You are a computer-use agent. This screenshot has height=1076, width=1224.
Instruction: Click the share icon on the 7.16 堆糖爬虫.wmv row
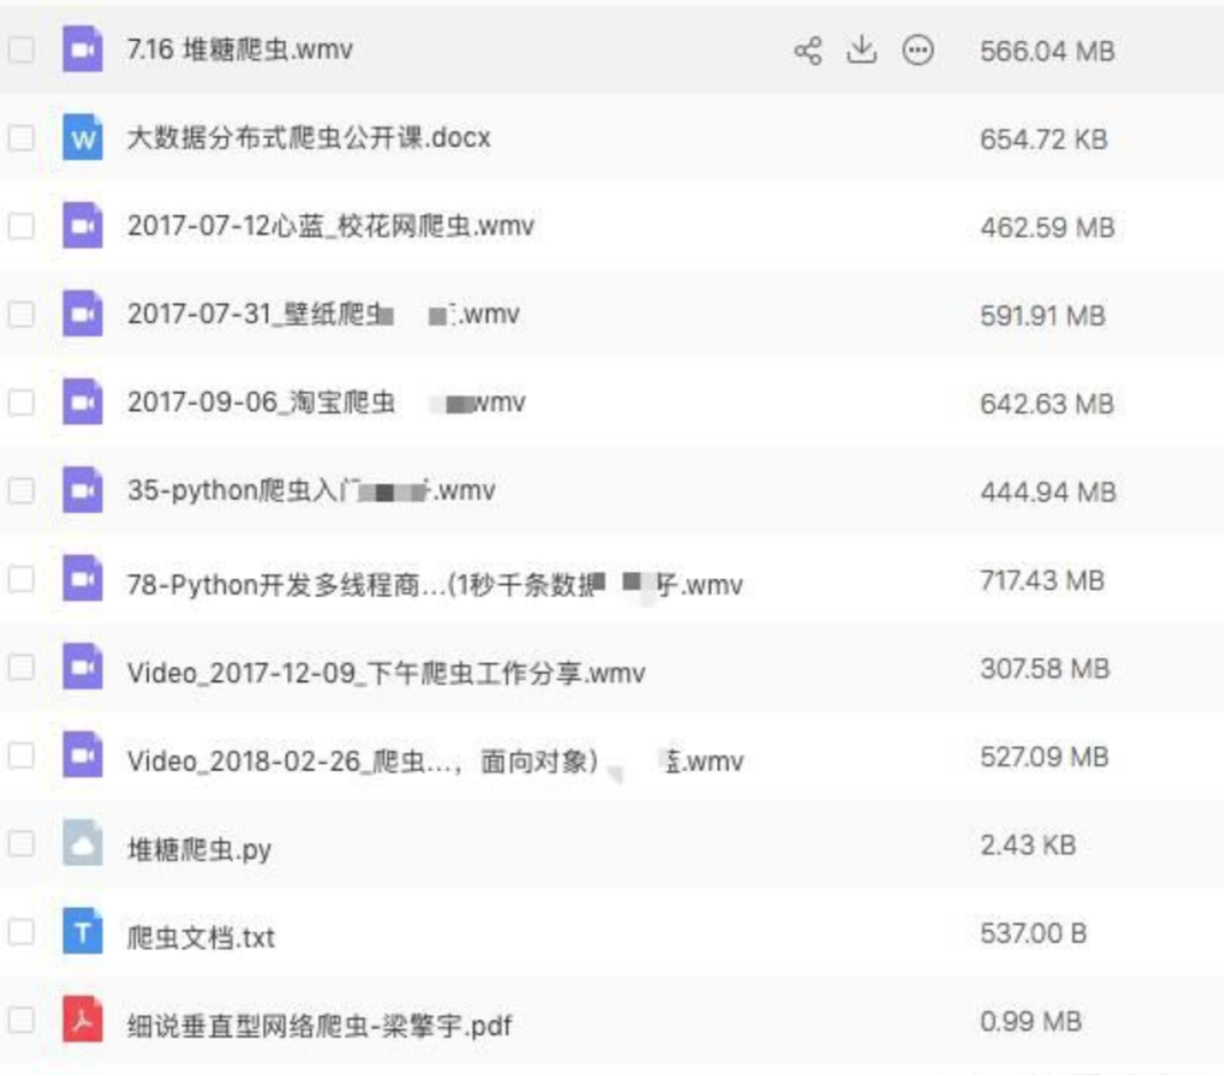[808, 51]
